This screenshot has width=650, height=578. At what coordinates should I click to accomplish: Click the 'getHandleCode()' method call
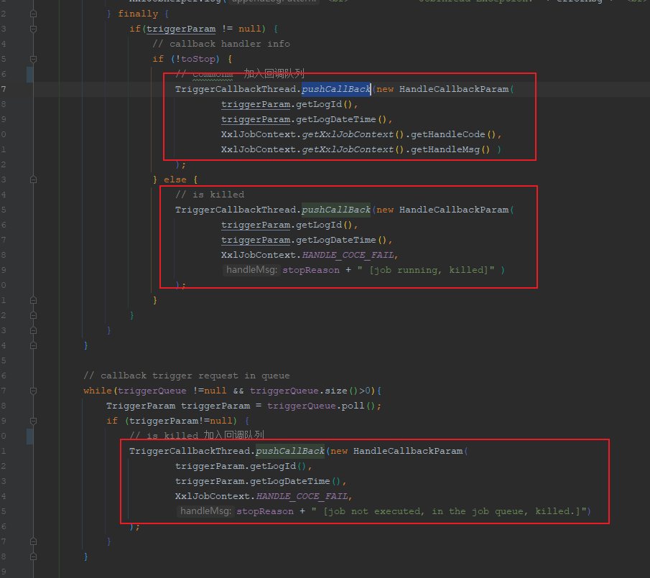tap(453, 134)
